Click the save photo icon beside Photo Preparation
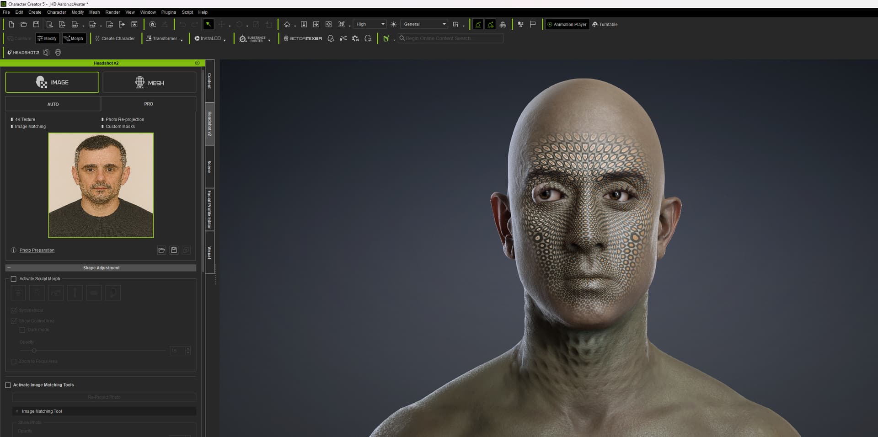This screenshot has height=437, width=878. (174, 250)
